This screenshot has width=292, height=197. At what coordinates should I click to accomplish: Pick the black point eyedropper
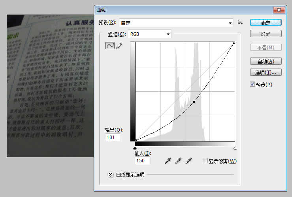(168, 161)
